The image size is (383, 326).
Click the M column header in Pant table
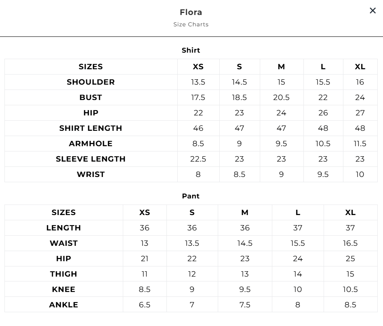click(245, 213)
